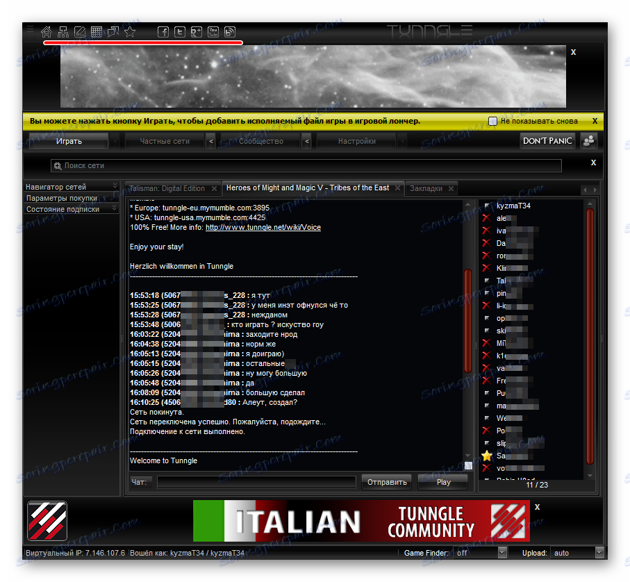The height and width of the screenshot is (582, 630).
Task: Click the arrow after 'Играть' tab
Action: (x=115, y=142)
